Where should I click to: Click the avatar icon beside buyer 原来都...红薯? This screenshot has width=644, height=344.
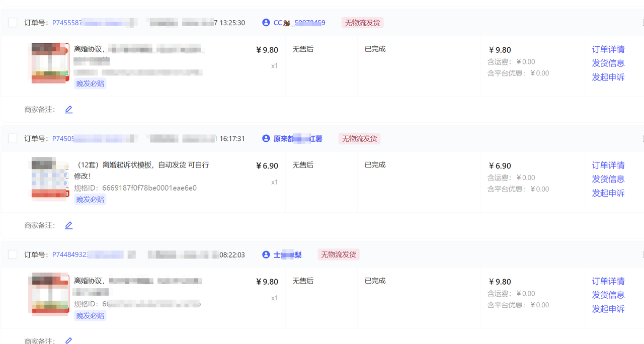click(x=266, y=138)
